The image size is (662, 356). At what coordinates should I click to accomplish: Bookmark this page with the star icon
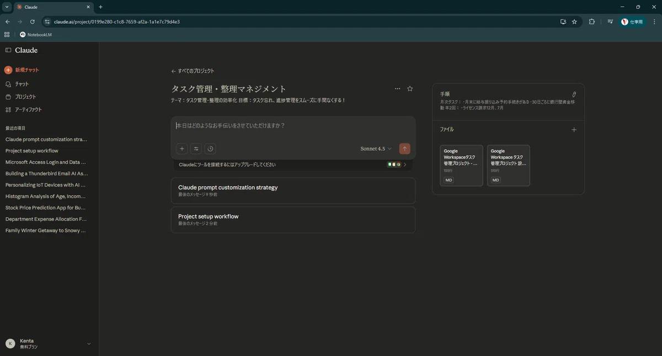pos(574,22)
